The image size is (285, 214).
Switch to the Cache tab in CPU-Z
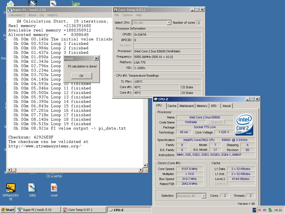tap(172, 106)
